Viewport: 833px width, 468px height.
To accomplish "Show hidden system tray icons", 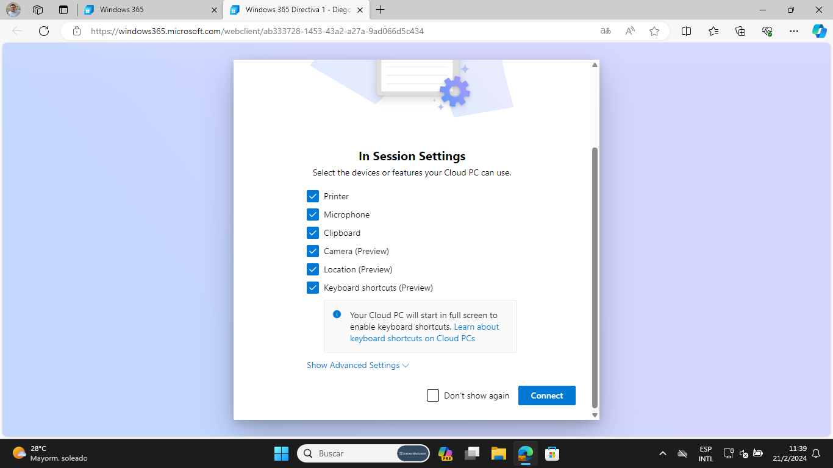I will [x=663, y=453].
